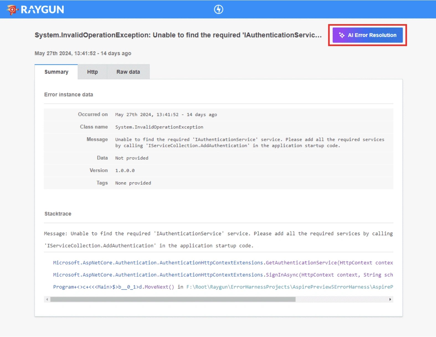The image size is (436, 337).
Task: Click the Tags value None provided
Action: click(133, 183)
